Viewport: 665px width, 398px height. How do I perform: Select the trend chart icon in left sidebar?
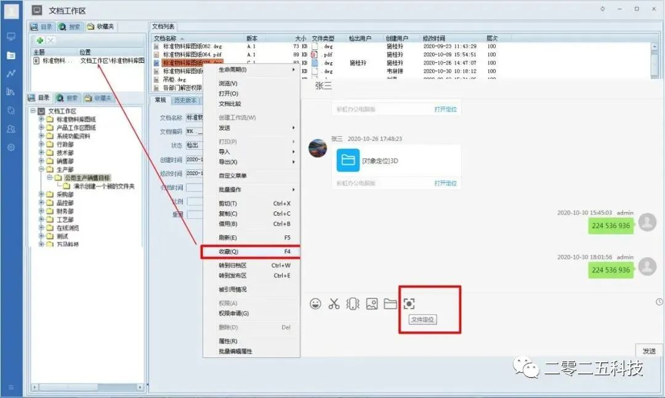coord(11,73)
